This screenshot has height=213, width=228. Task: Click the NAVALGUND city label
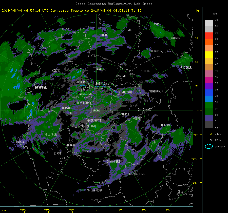tap(84, 103)
